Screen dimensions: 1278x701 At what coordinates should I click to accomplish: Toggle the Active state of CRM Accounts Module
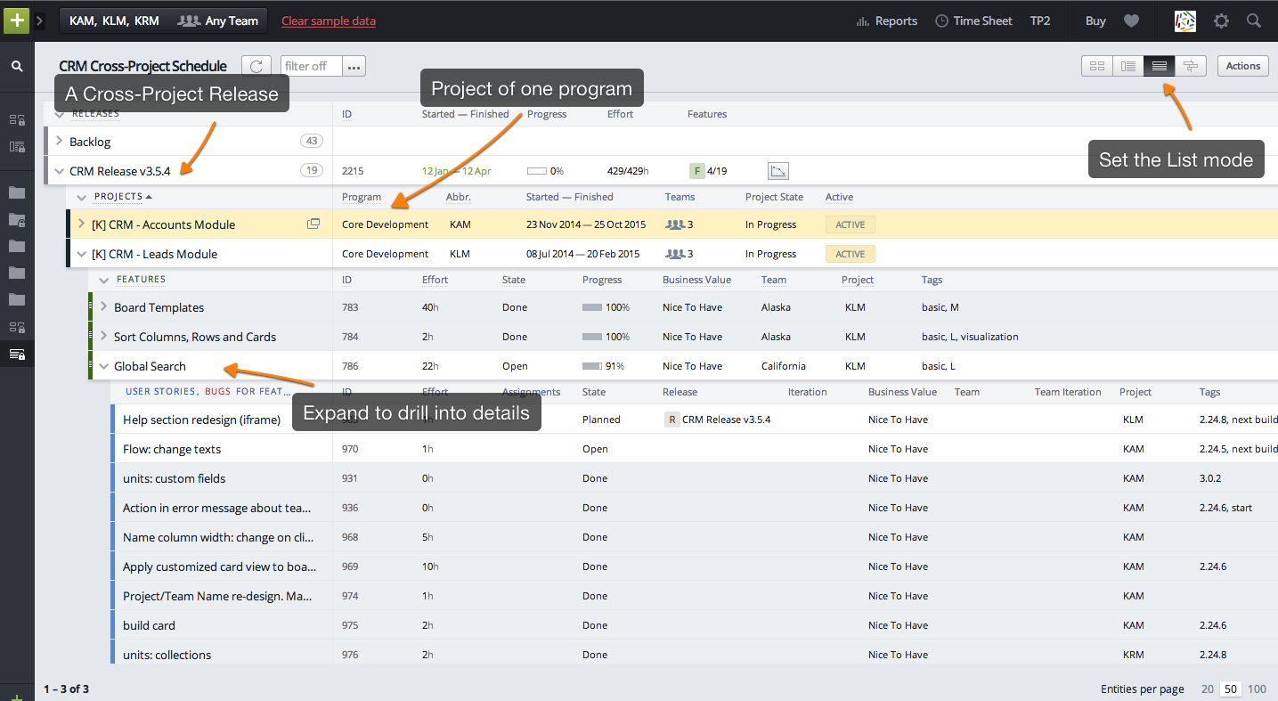click(x=849, y=224)
